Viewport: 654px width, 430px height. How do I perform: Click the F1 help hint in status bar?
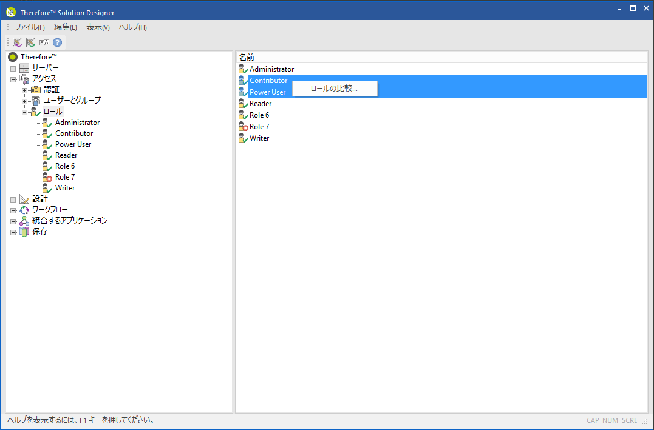click(82, 420)
